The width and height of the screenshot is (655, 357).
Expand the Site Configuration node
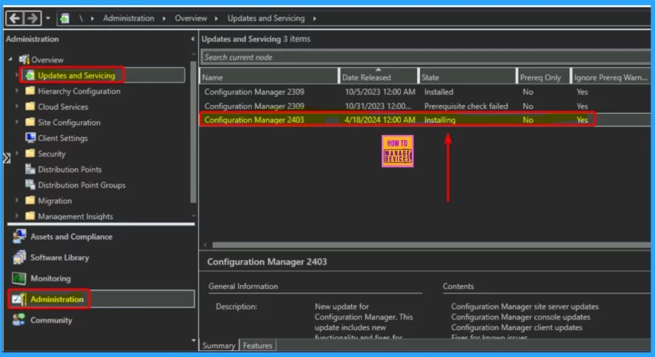(x=17, y=122)
